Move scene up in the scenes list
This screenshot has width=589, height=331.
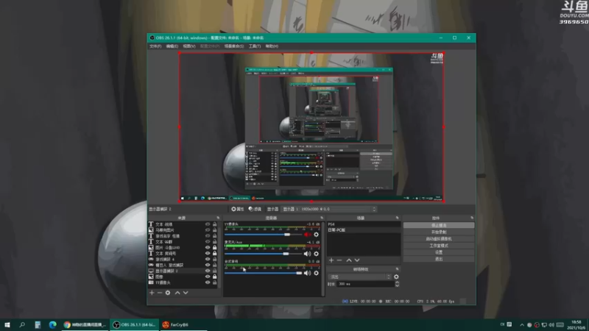pyautogui.click(x=349, y=260)
